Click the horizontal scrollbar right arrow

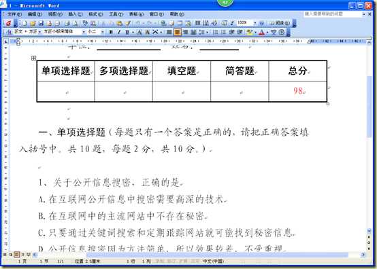click(x=363, y=255)
